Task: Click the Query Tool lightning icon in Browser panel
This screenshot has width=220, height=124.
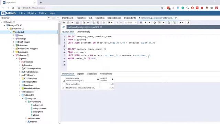Action: point(49,18)
